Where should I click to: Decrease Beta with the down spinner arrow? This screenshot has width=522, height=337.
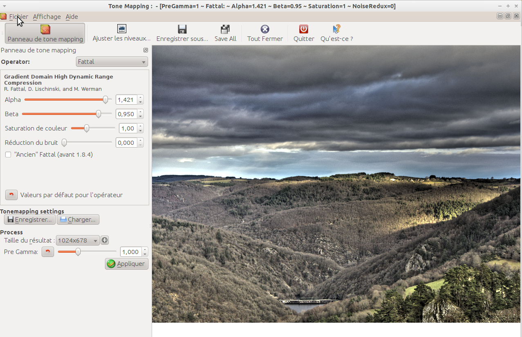point(141,117)
